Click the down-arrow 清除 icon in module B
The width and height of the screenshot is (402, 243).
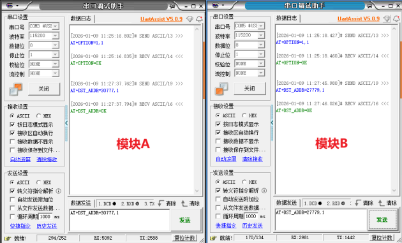coord(358,203)
